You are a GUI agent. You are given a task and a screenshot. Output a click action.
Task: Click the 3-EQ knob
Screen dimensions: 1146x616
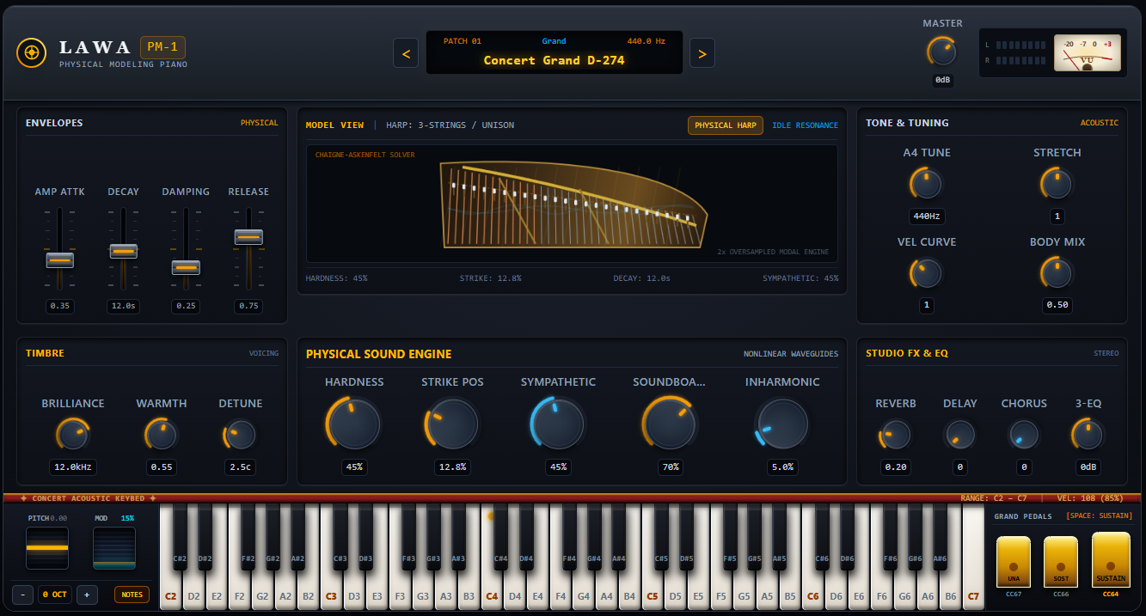click(1088, 435)
